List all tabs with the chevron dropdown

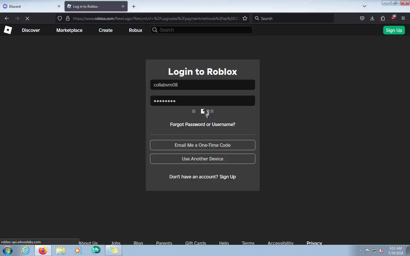364,6
